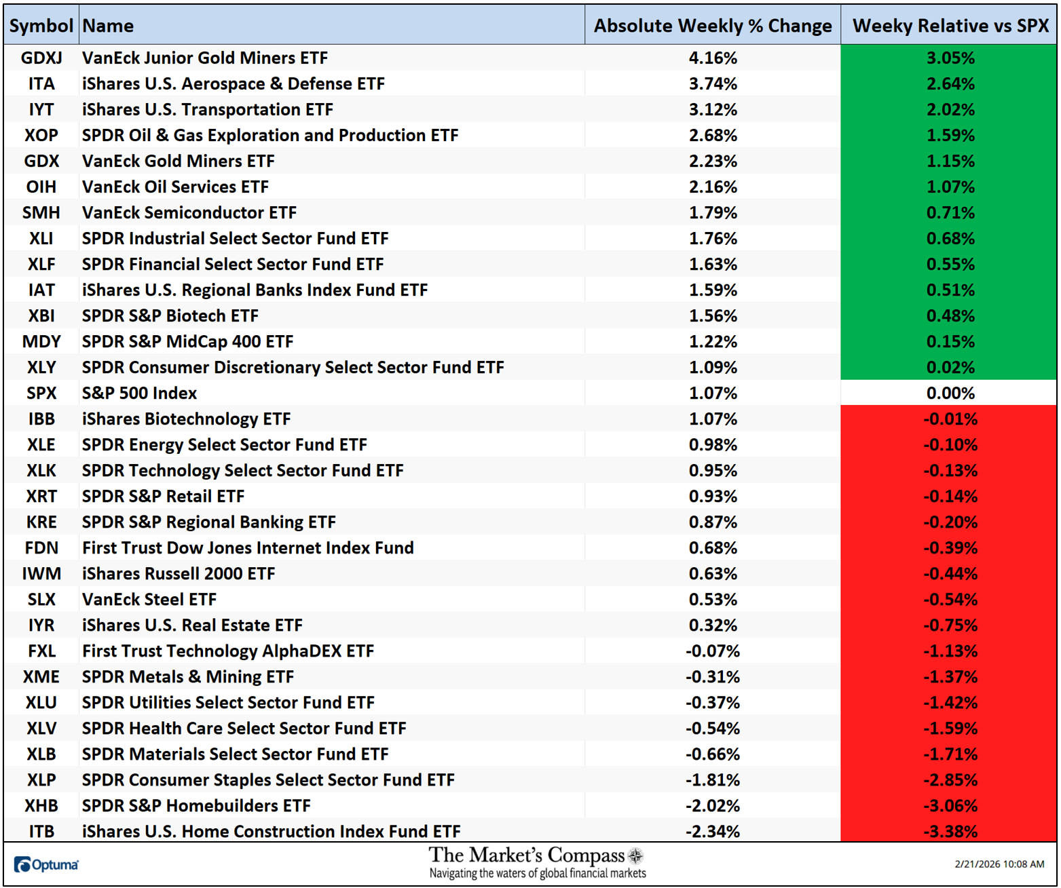Click the 1.15% relative value cell
Image resolution: width=1061 pixels, height=888 pixels.
click(x=950, y=161)
